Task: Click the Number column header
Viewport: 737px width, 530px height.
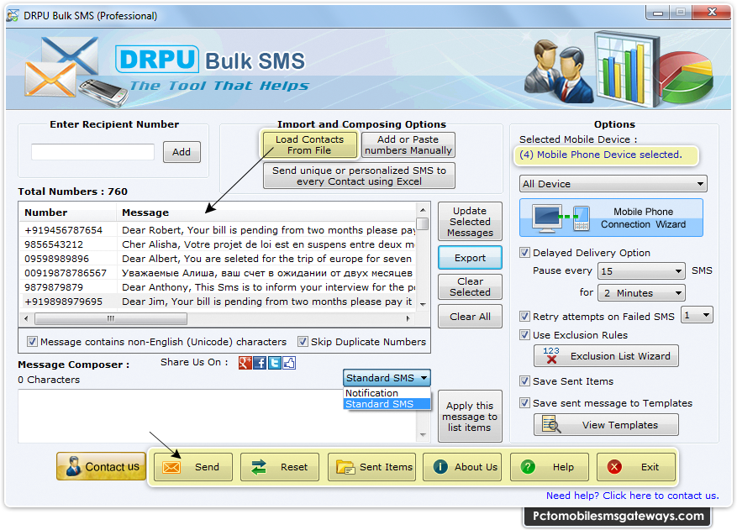Action: coord(67,213)
